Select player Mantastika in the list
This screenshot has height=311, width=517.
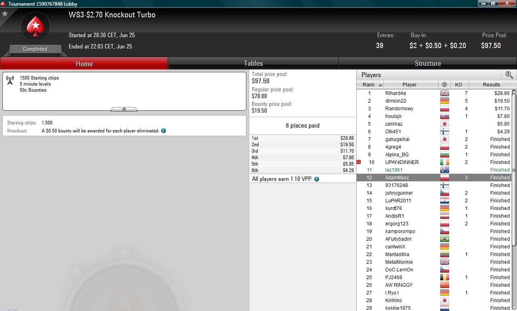tap(397, 254)
